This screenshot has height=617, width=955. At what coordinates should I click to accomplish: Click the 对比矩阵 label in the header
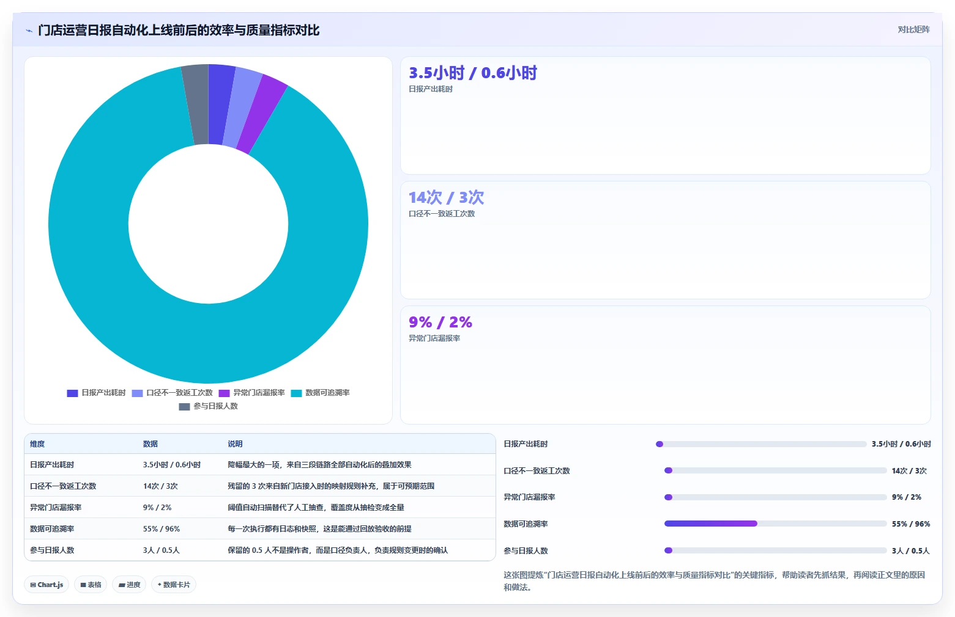[x=913, y=30]
